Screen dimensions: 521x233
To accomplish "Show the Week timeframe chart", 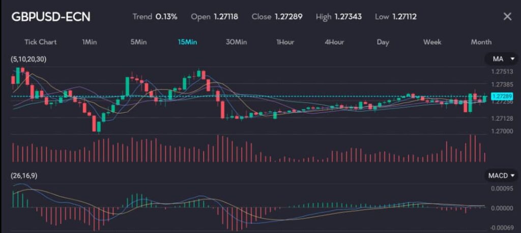I will pyautogui.click(x=432, y=42).
